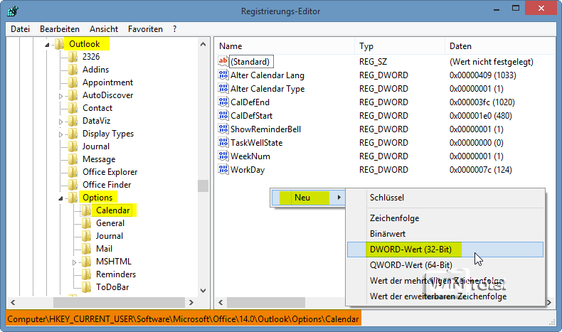Maximize the Registrierungs-Editor window
Image resolution: width=562 pixels, height=332 pixels.
click(x=516, y=9)
